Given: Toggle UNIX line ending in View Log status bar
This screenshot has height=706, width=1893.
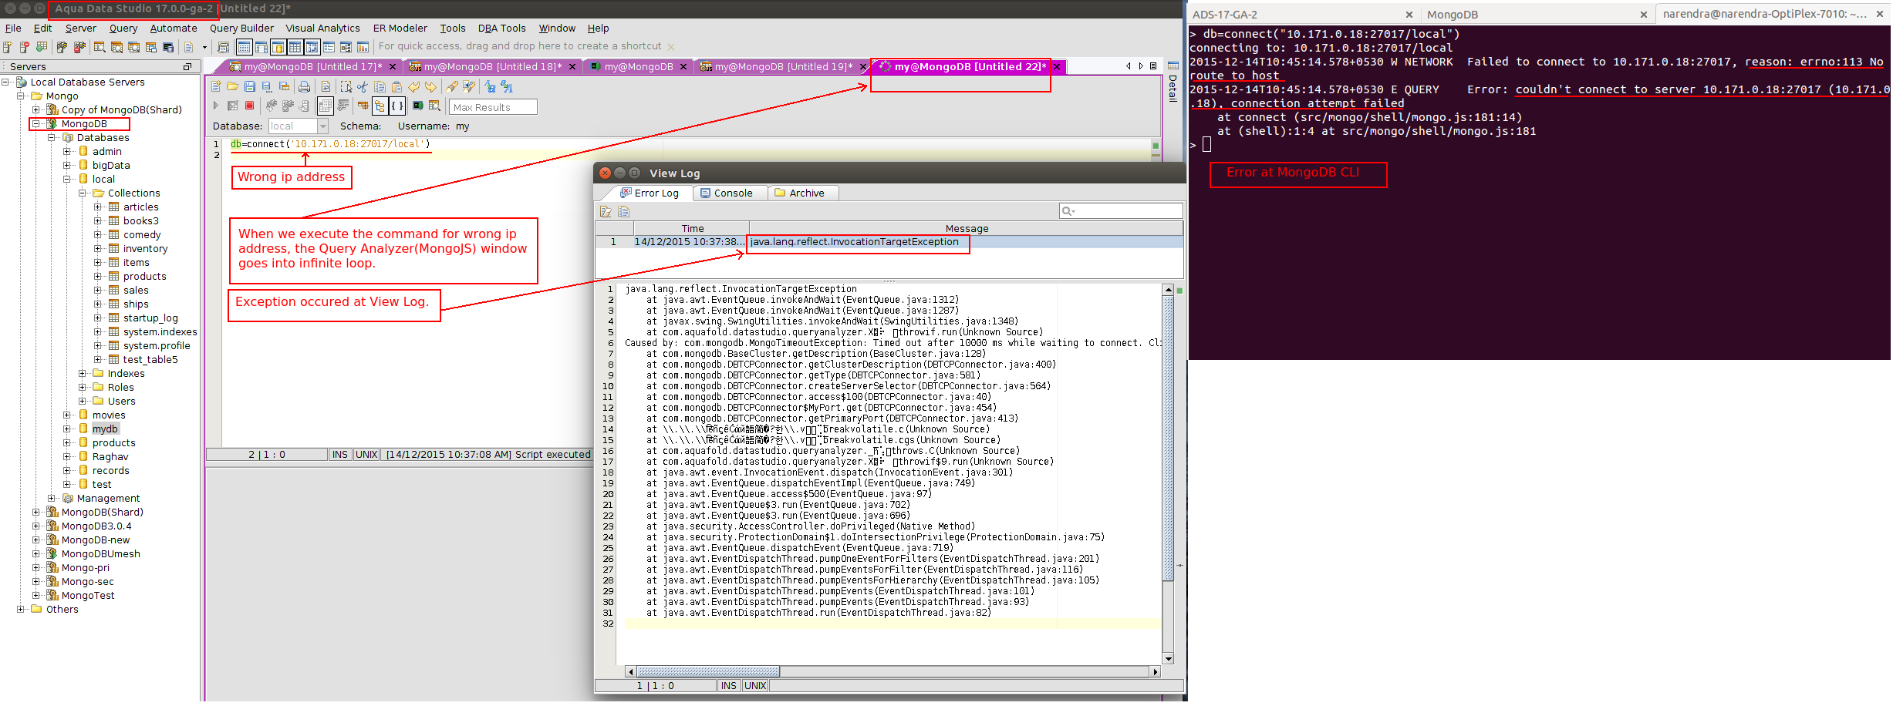Looking at the screenshot, I should coord(755,686).
